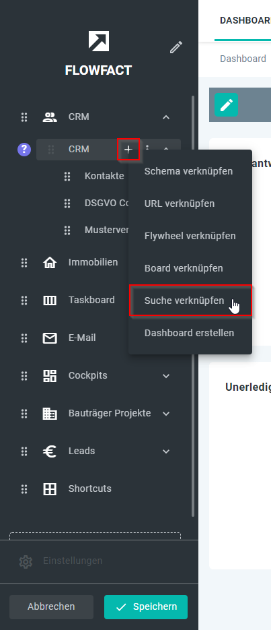Image resolution: width=271 pixels, height=630 pixels.
Task: Expand the Cockpits section chevron
Action: (x=166, y=376)
